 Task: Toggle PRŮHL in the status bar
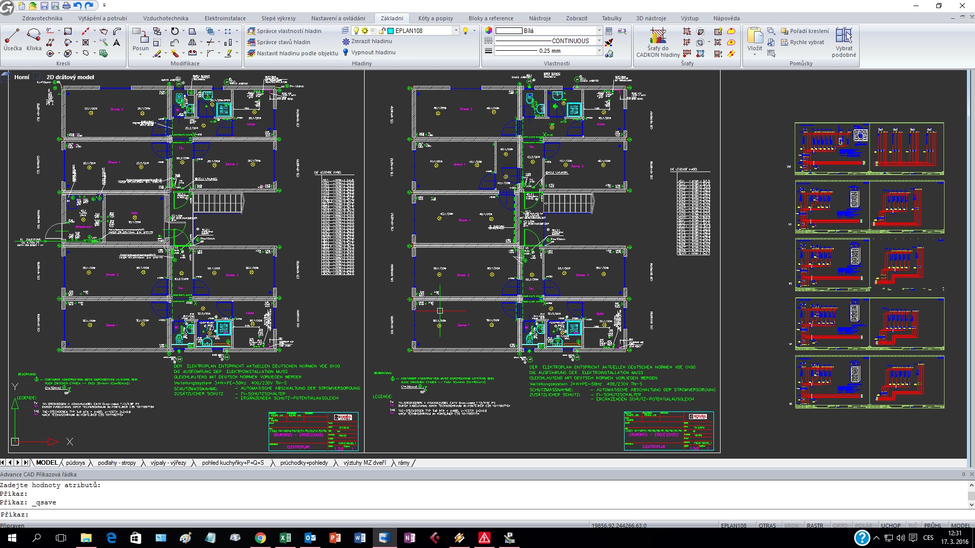pos(933,526)
